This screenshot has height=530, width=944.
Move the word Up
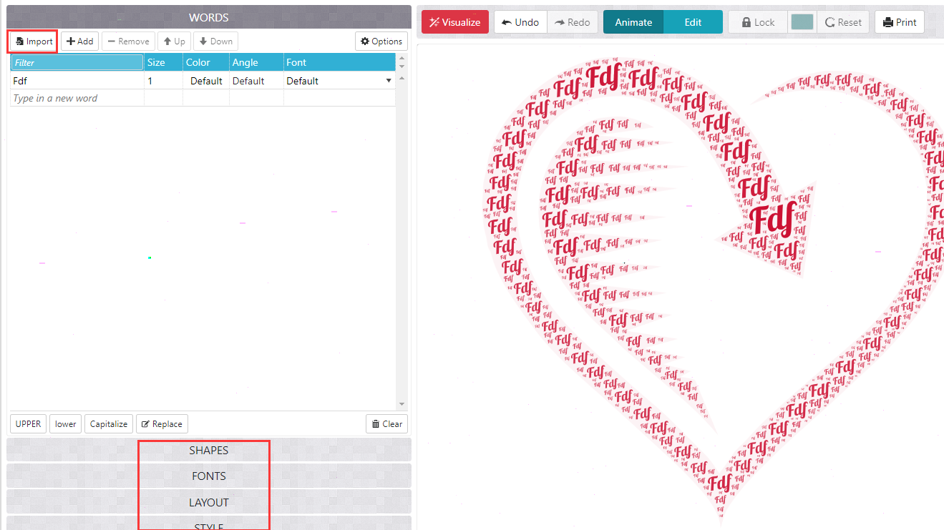[174, 41]
